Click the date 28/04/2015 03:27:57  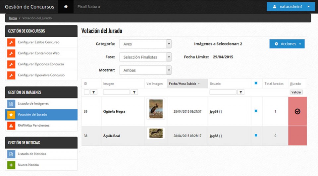click(x=187, y=112)
